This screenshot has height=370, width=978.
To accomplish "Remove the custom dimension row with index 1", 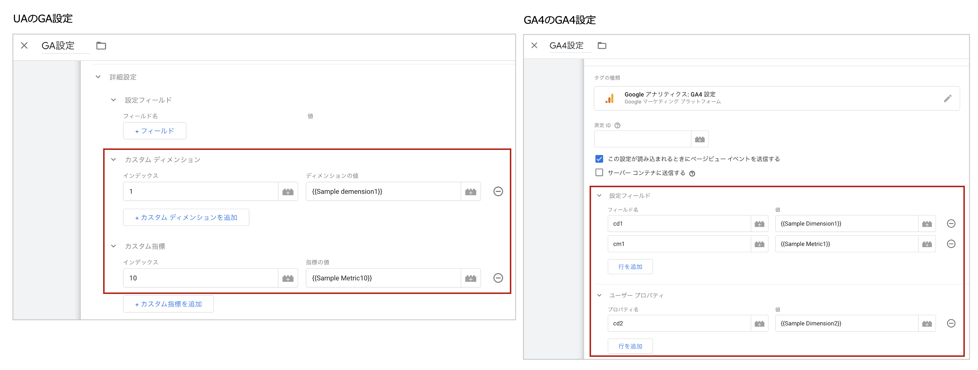I will pyautogui.click(x=498, y=191).
